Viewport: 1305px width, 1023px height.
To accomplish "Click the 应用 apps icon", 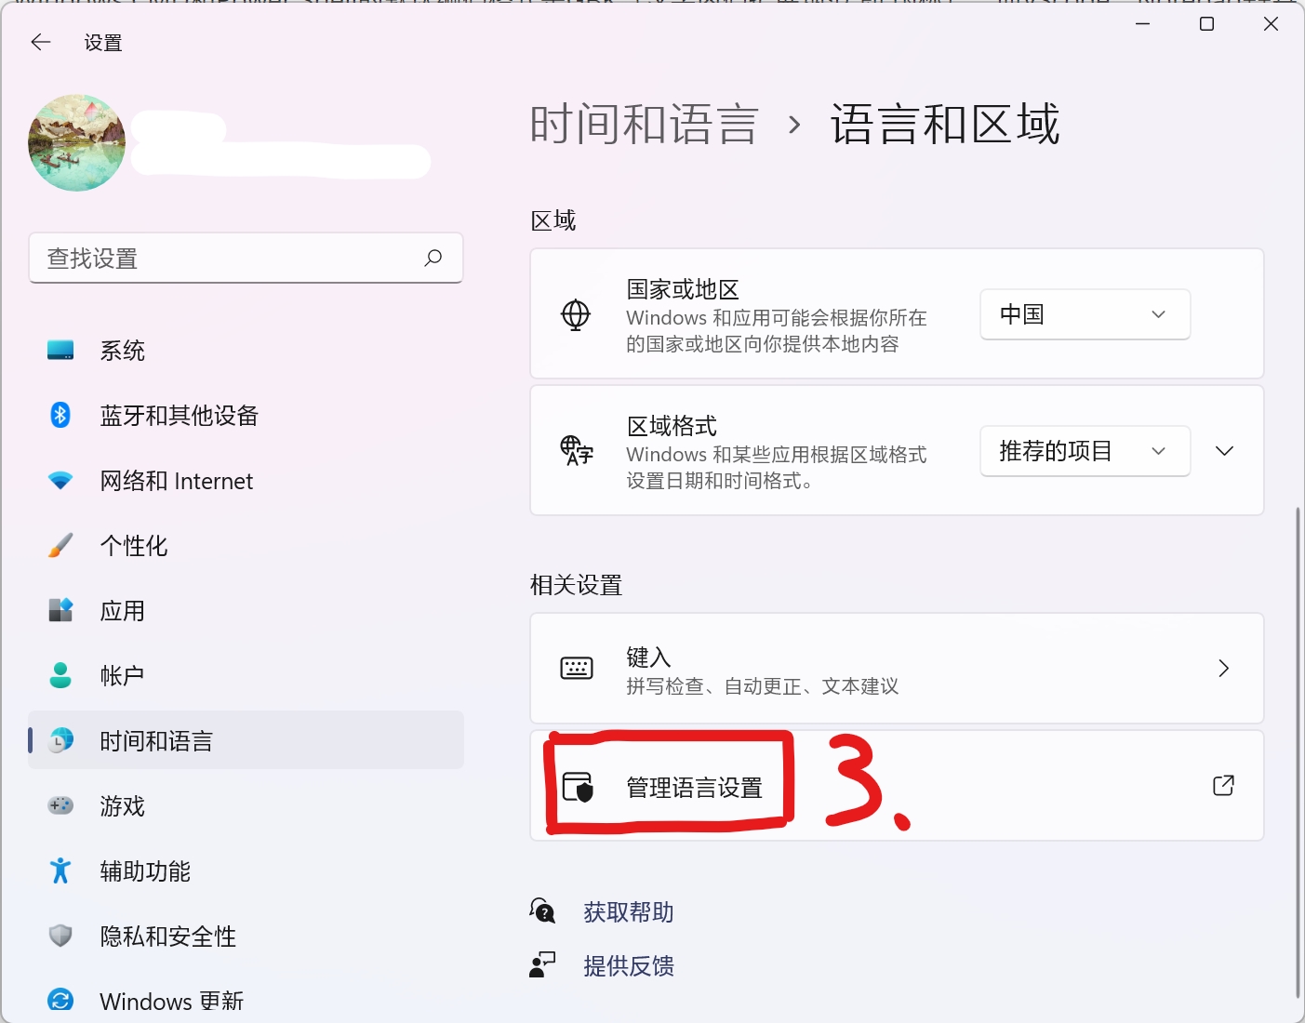I will (60, 610).
